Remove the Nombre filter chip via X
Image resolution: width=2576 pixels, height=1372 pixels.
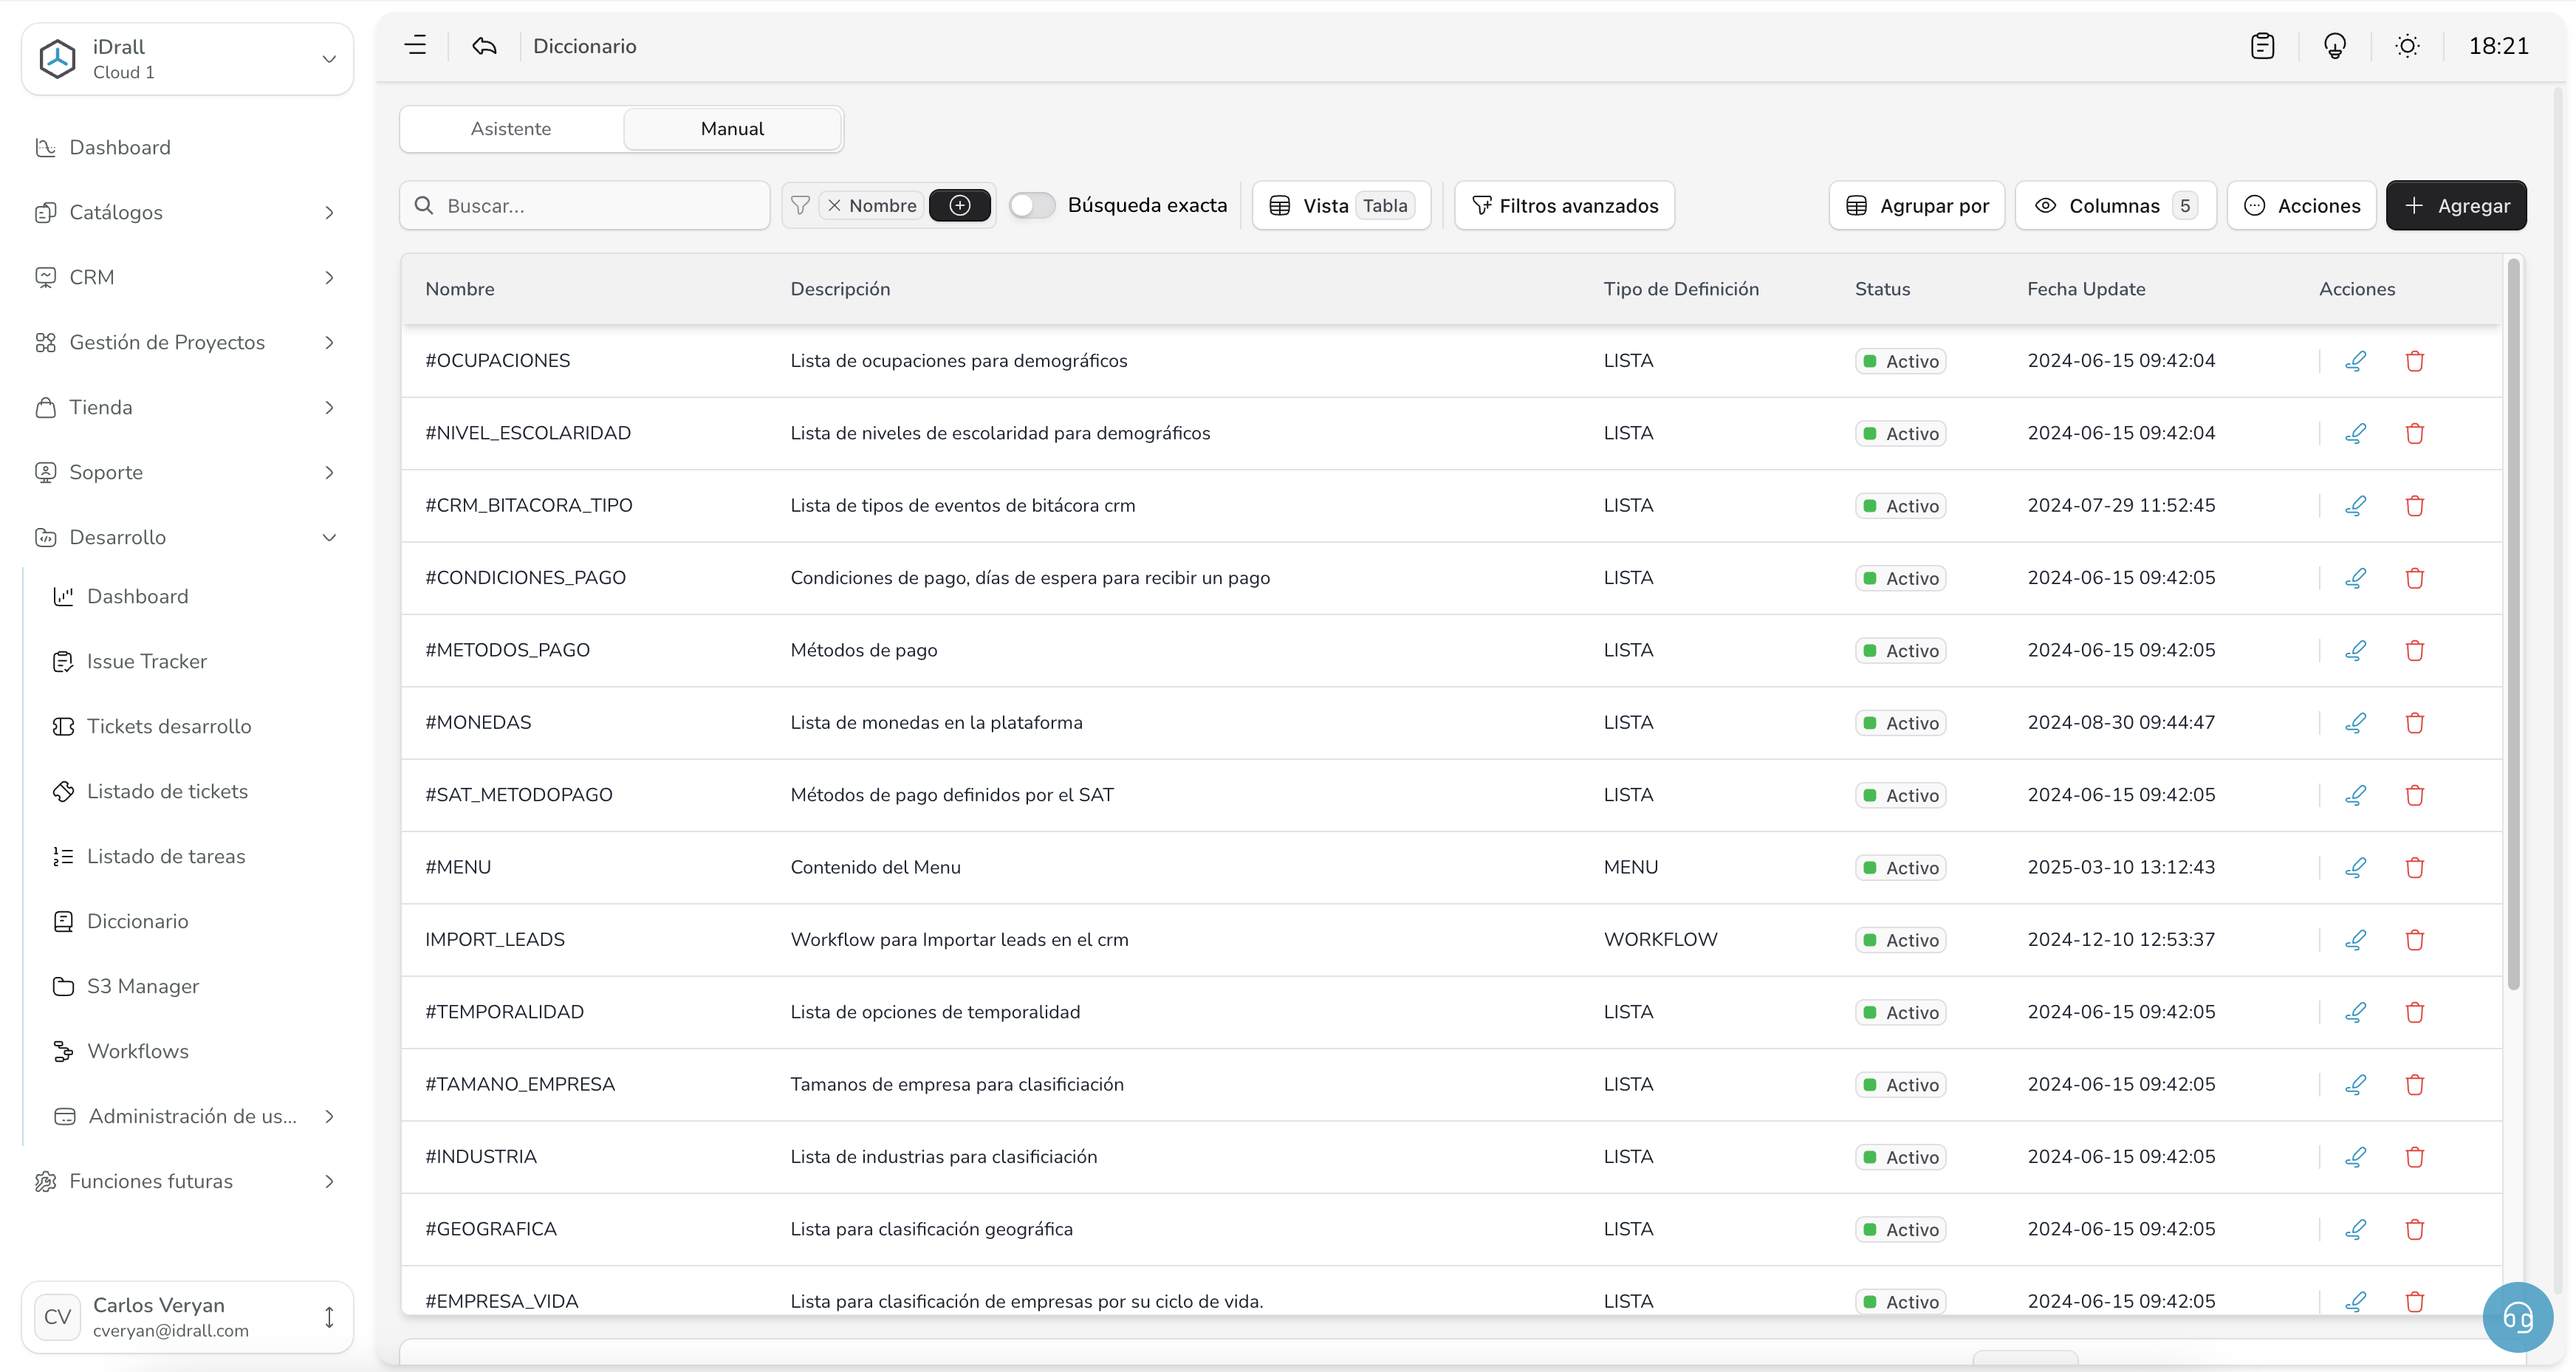834,205
